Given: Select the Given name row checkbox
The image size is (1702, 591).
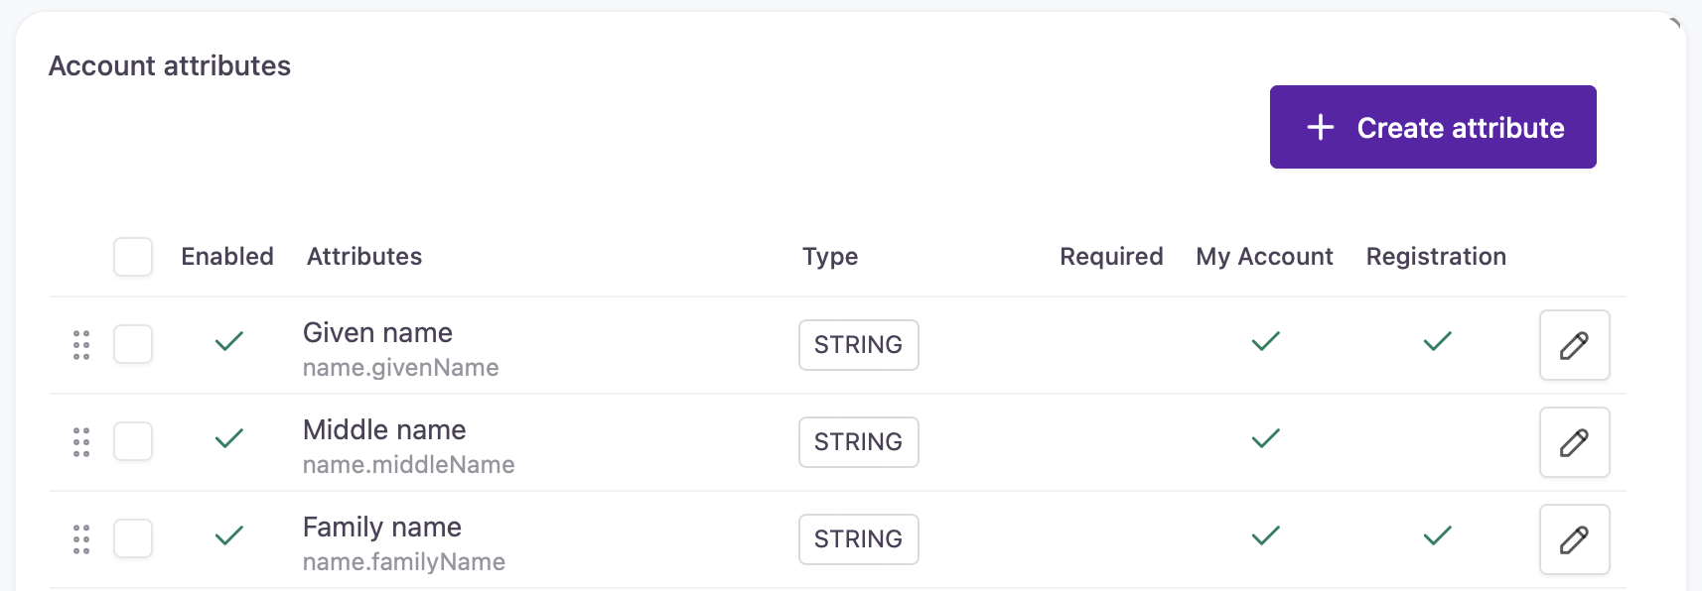Looking at the screenshot, I should 133,344.
